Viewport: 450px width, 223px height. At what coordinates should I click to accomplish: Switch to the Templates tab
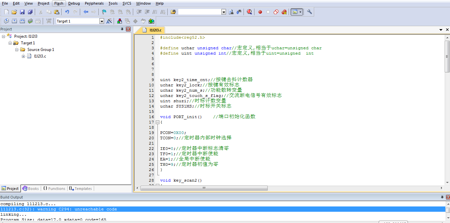coord(81,189)
